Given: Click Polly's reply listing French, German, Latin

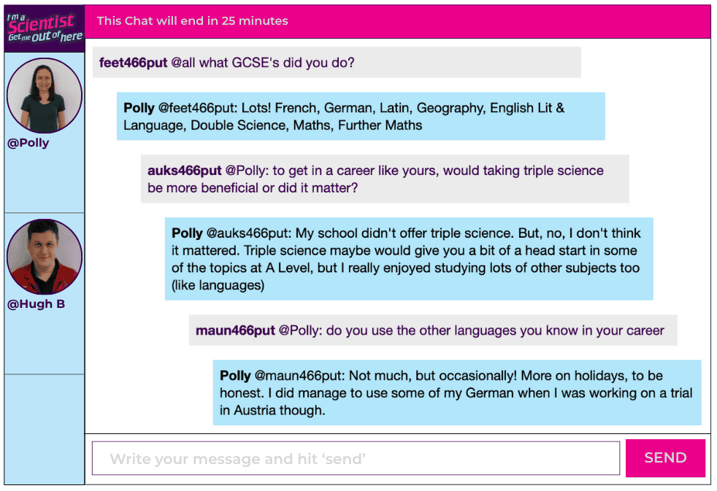Looking at the screenshot, I should pyautogui.click(x=361, y=117).
